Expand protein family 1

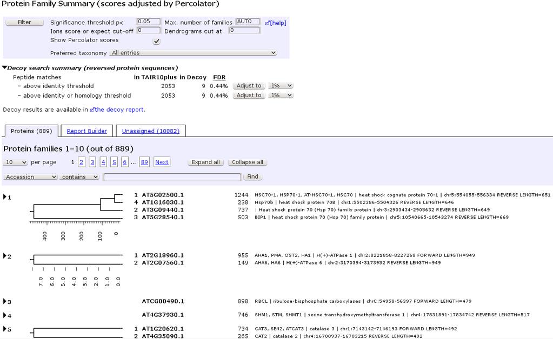[4, 197]
